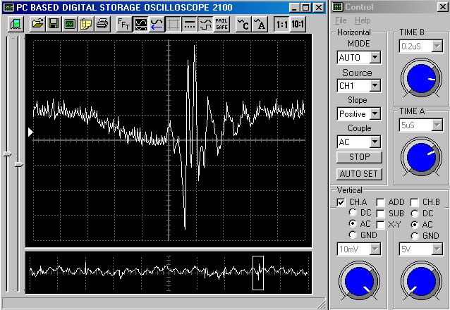This screenshot has height=310, width=450.
Task: Select the 1:1 probe ratio icon
Action: [281, 23]
